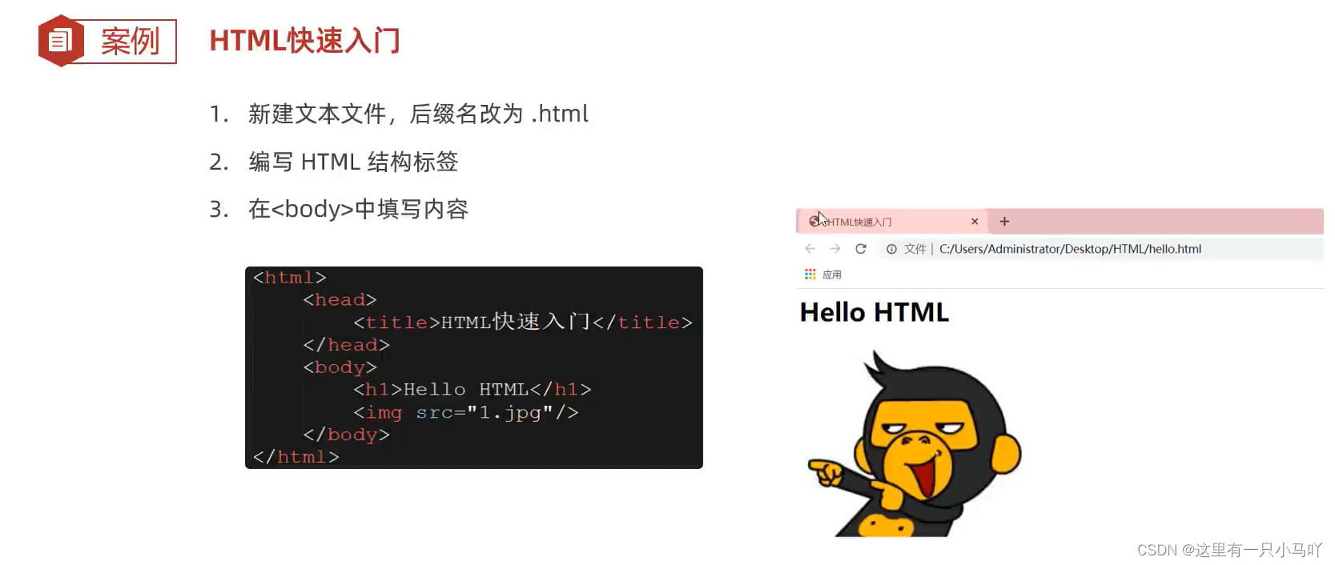
Task: Reload the hello.html page
Action: point(861,249)
